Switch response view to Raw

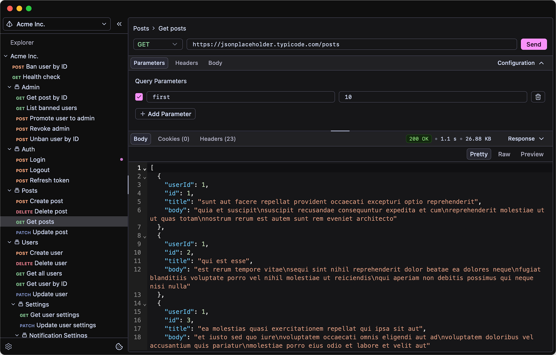click(x=504, y=154)
